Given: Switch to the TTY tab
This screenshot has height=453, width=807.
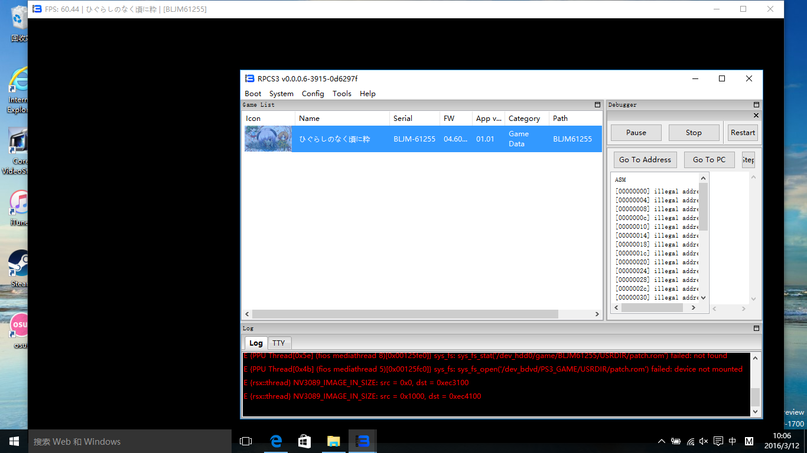Looking at the screenshot, I should [278, 343].
